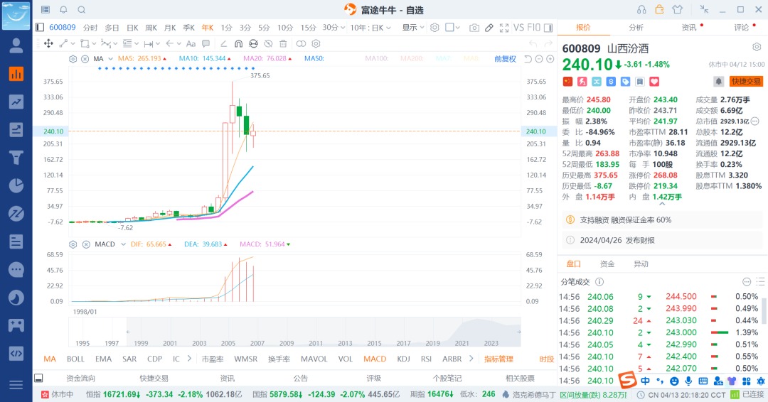This screenshot has height=402, width=768.
Task: Expand the MA indicator dropdown arrow
Action: click(111, 59)
